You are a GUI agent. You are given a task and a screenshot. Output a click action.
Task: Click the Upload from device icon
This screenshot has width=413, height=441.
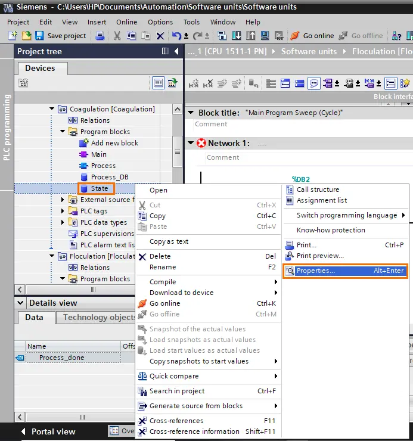(251, 36)
